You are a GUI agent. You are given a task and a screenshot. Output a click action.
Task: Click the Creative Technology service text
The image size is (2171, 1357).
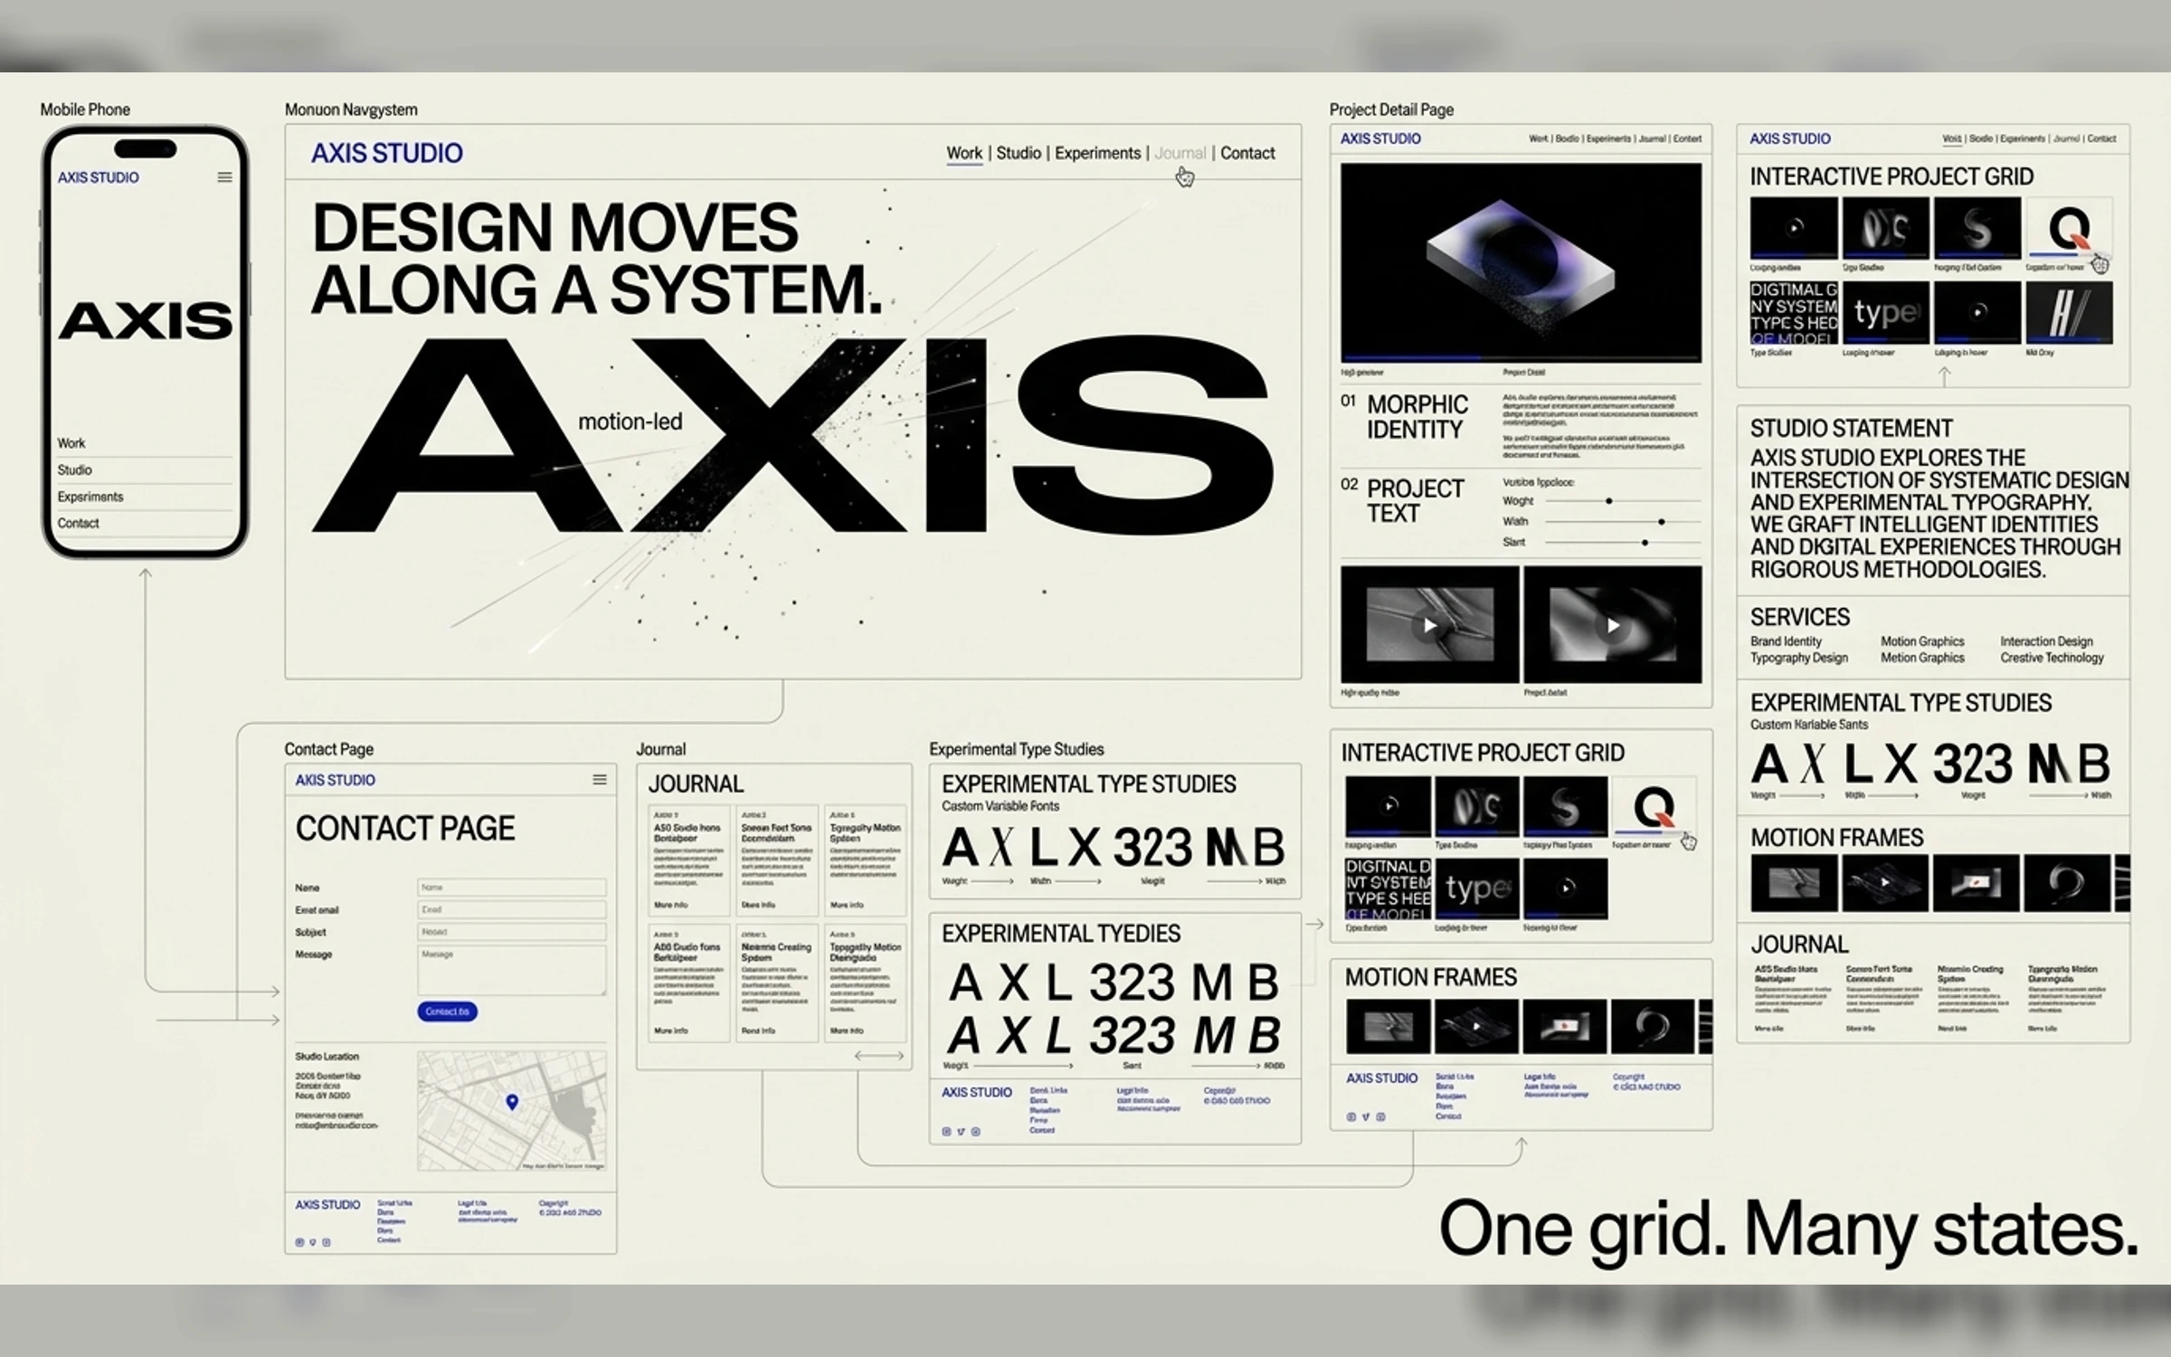point(2052,658)
